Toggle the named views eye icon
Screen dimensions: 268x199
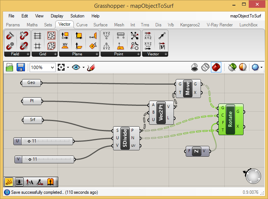point(76,67)
